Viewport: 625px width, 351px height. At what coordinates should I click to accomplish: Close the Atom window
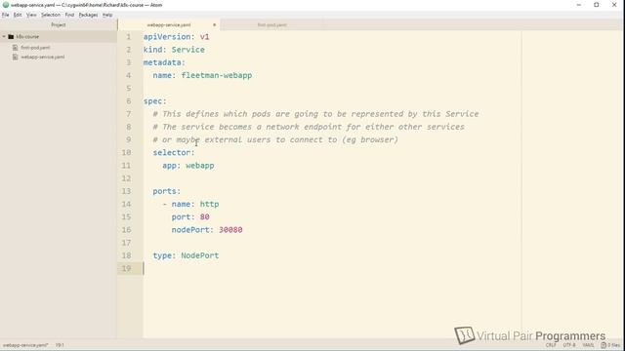(614, 5)
